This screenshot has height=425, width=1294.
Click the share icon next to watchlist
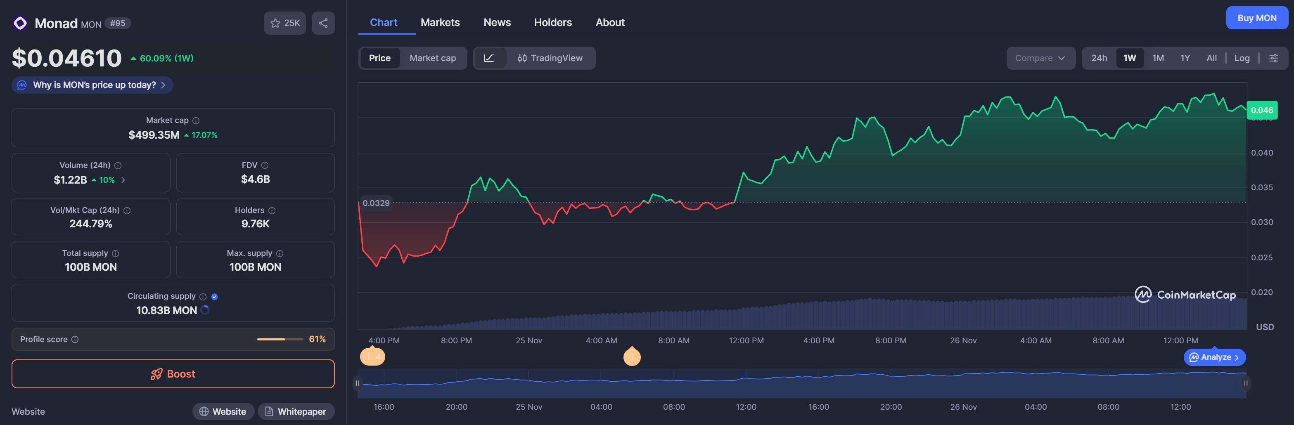coord(323,23)
